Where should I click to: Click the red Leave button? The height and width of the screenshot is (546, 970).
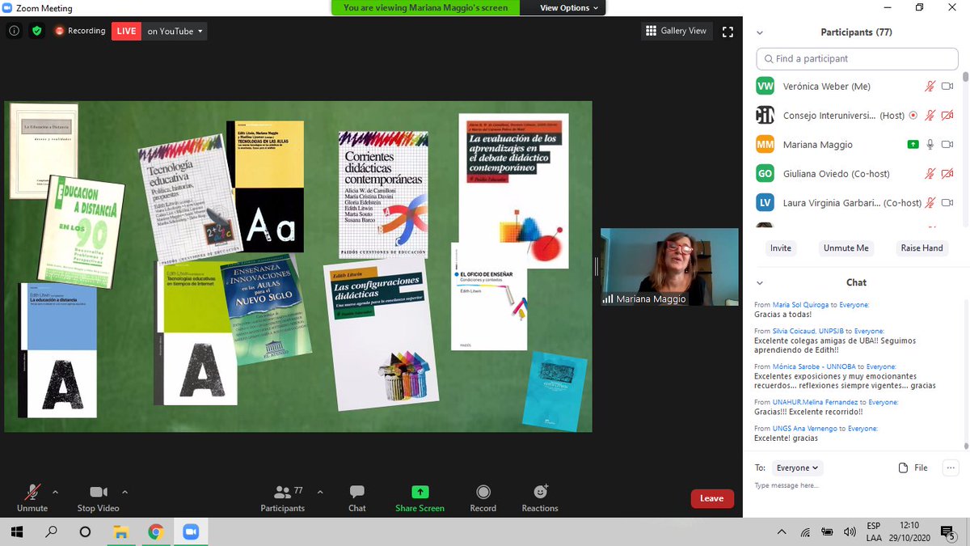click(x=712, y=498)
